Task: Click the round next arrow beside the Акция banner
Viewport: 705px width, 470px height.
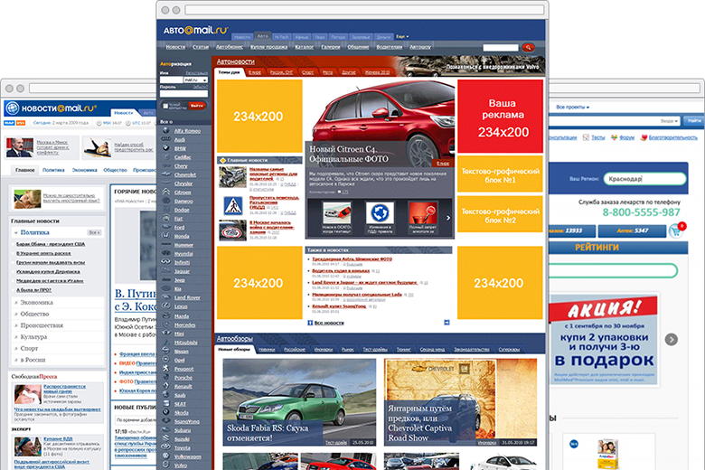Action: pos(672,340)
